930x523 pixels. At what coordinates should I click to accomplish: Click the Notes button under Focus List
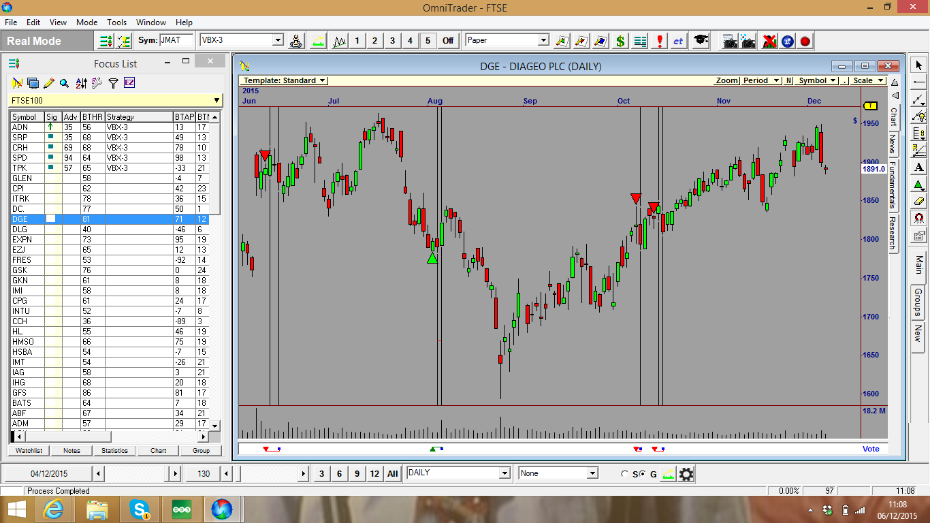click(x=71, y=451)
